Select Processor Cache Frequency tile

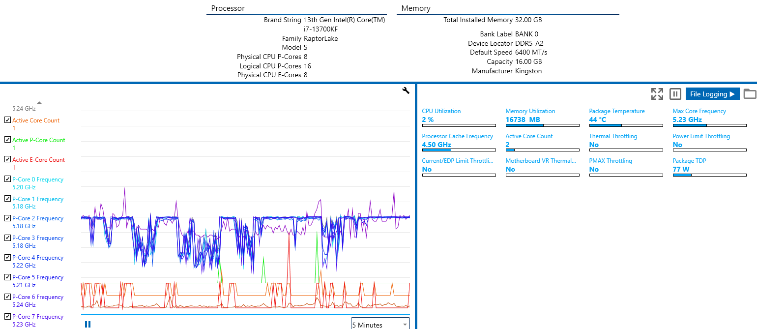[459, 143]
